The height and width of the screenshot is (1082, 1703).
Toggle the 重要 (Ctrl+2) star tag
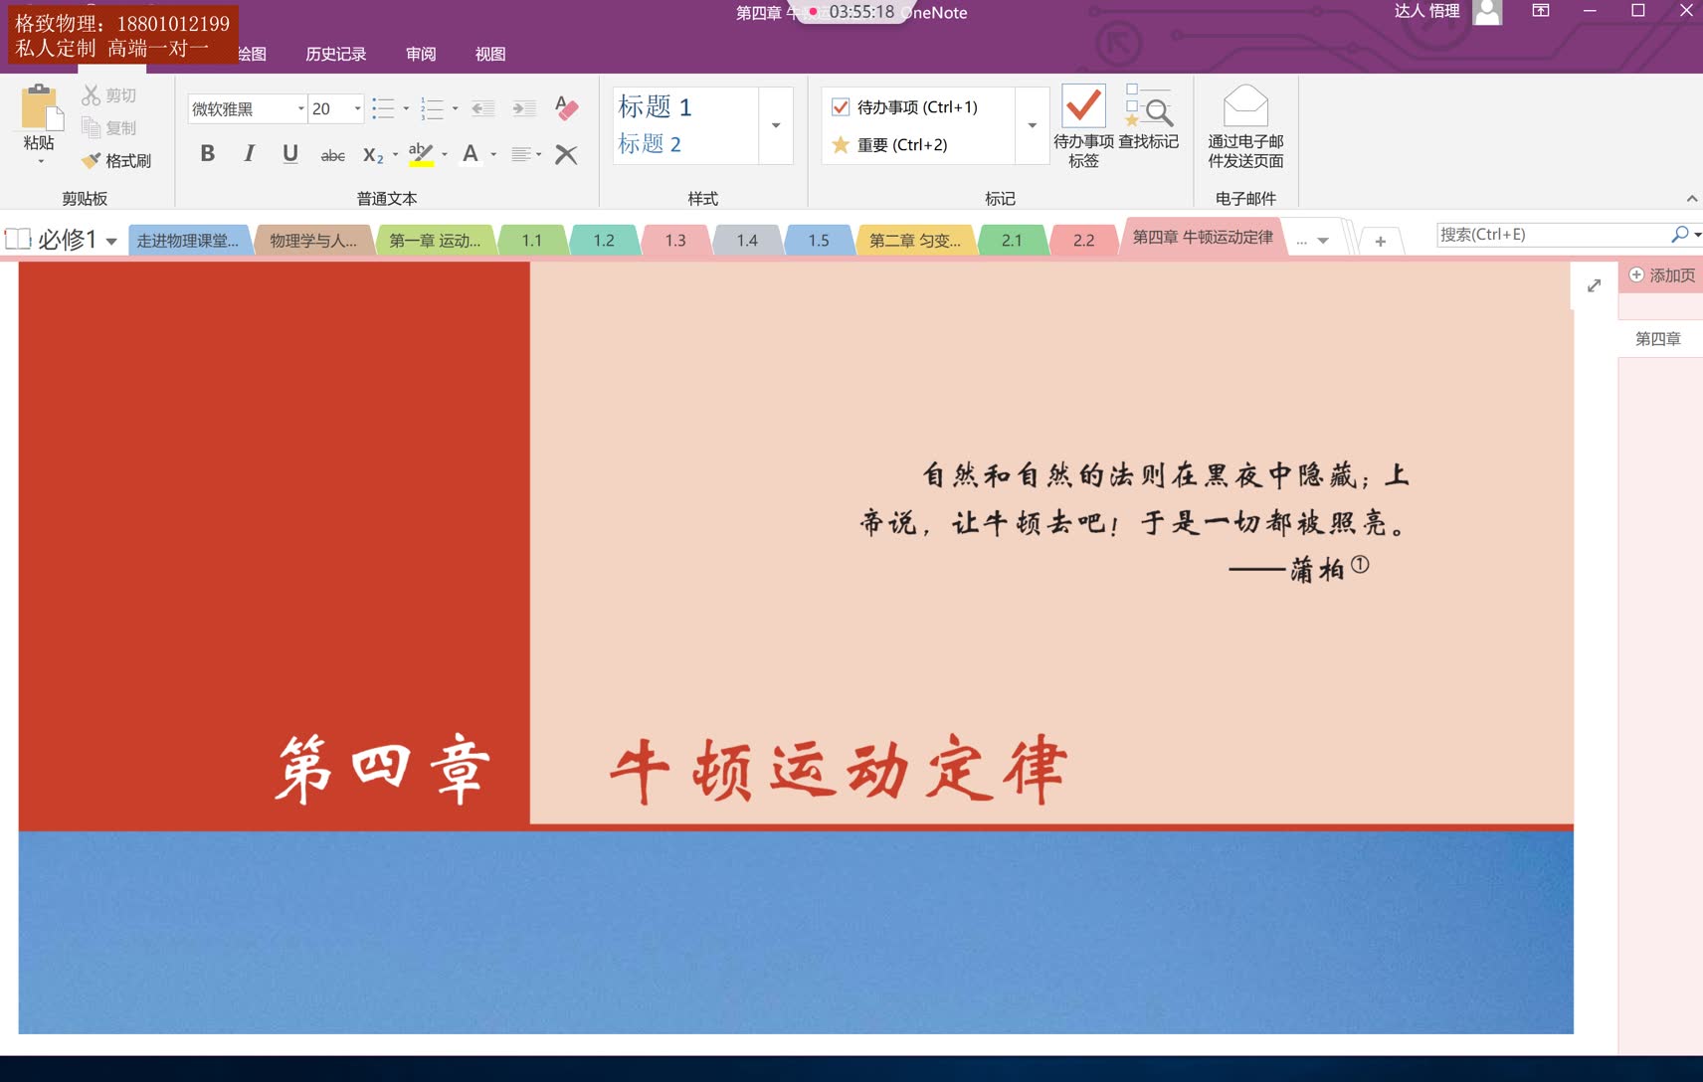tap(841, 144)
